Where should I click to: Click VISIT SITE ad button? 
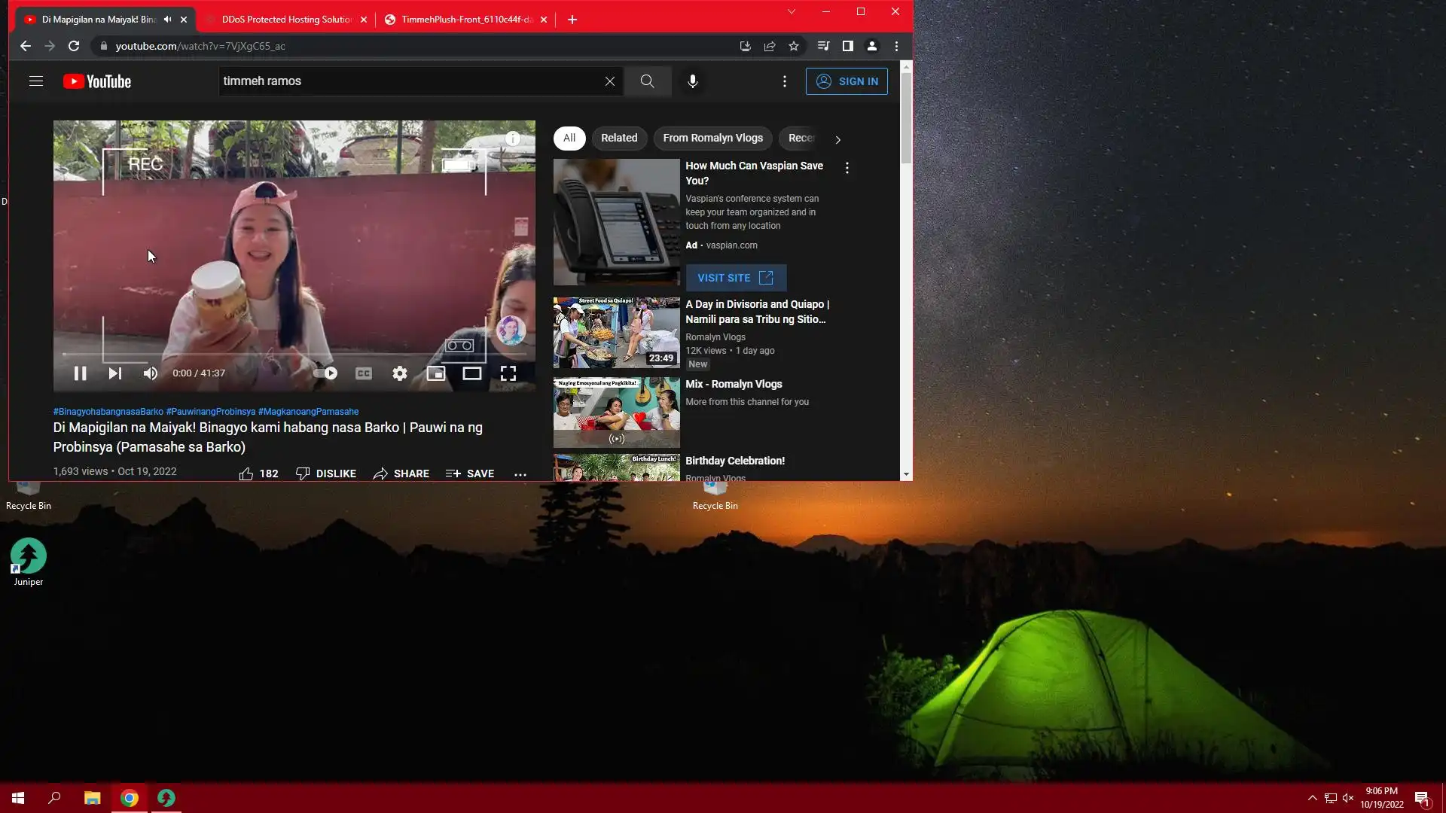click(736, 278)
